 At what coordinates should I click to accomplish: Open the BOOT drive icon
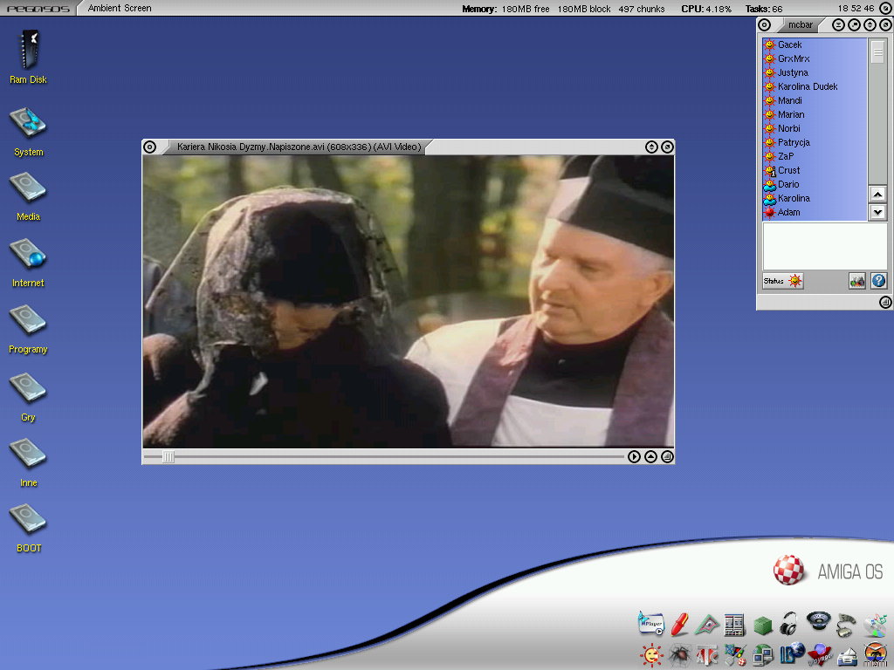pyautogui.click(x=27, y=519)
